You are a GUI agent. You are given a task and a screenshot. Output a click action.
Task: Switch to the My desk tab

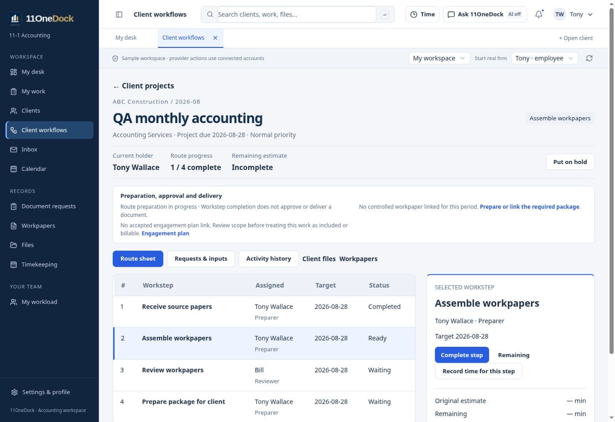(126, 38)
